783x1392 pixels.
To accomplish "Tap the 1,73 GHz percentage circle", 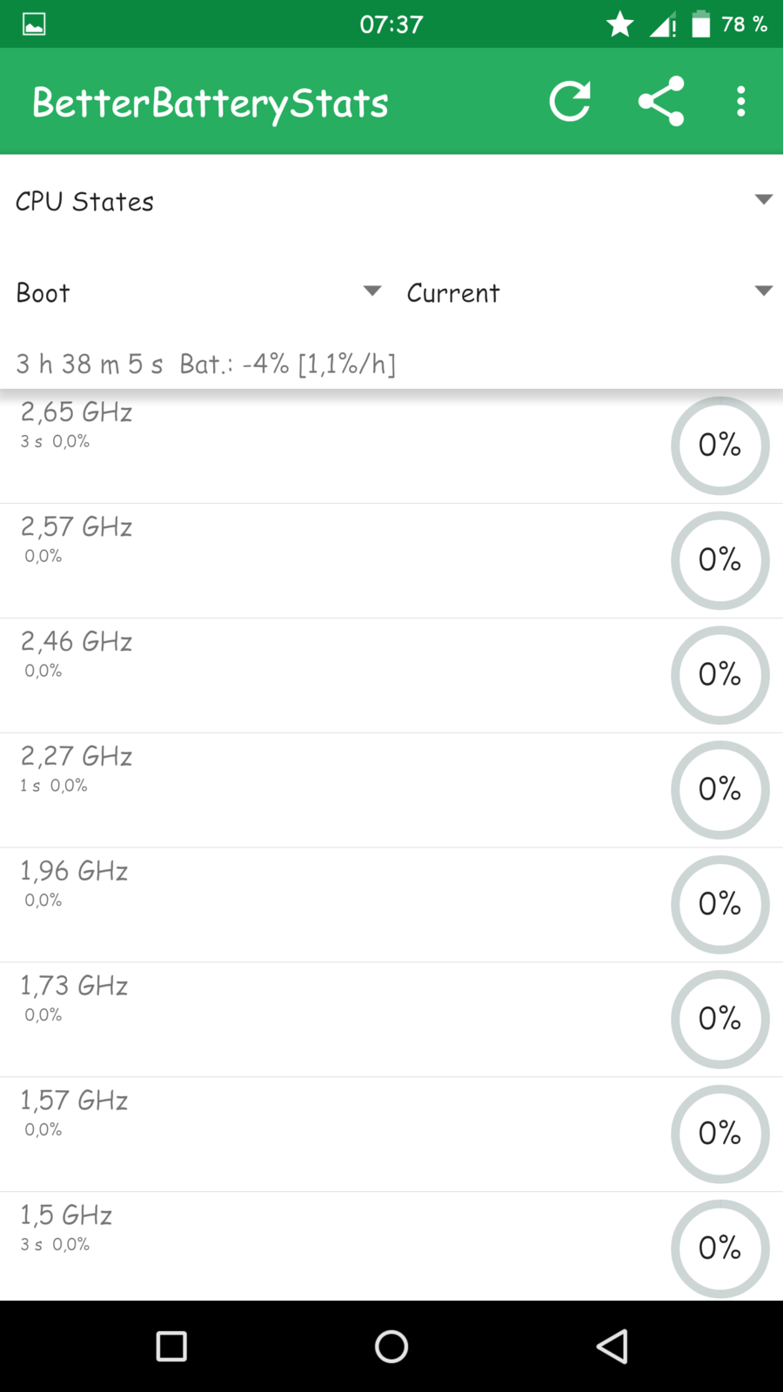I will tap(719, 1019).
